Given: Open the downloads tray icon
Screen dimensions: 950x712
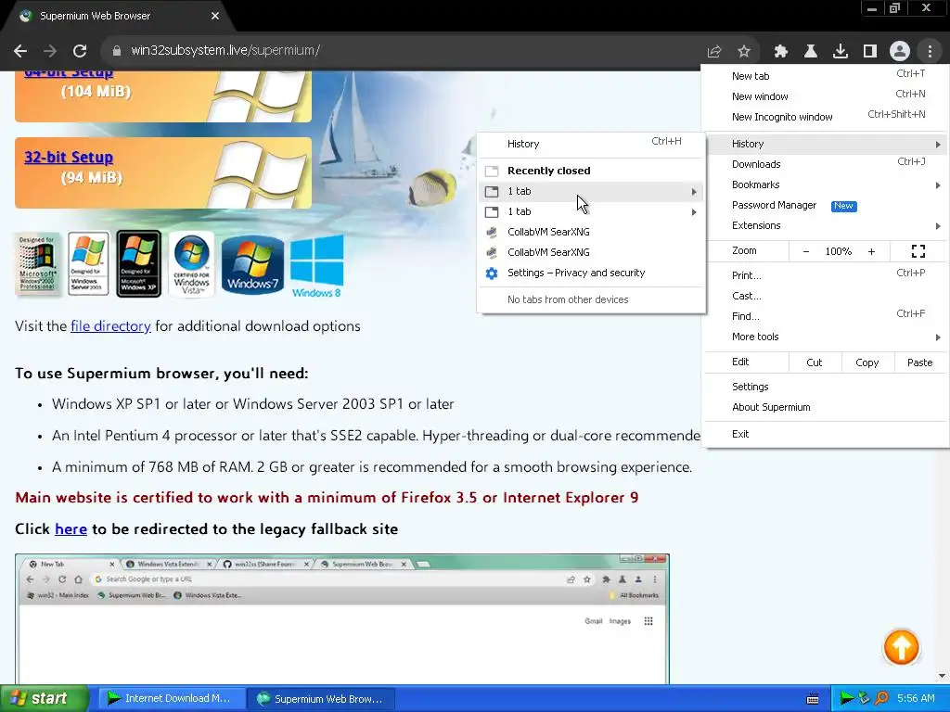Looking at the screenshot, I should click(841, 52).
